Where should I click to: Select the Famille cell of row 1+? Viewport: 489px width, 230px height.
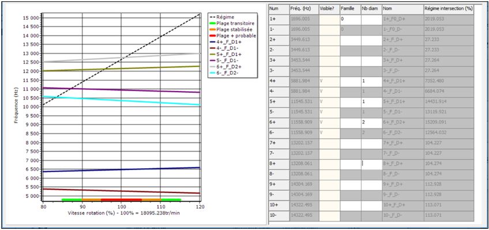351,18
